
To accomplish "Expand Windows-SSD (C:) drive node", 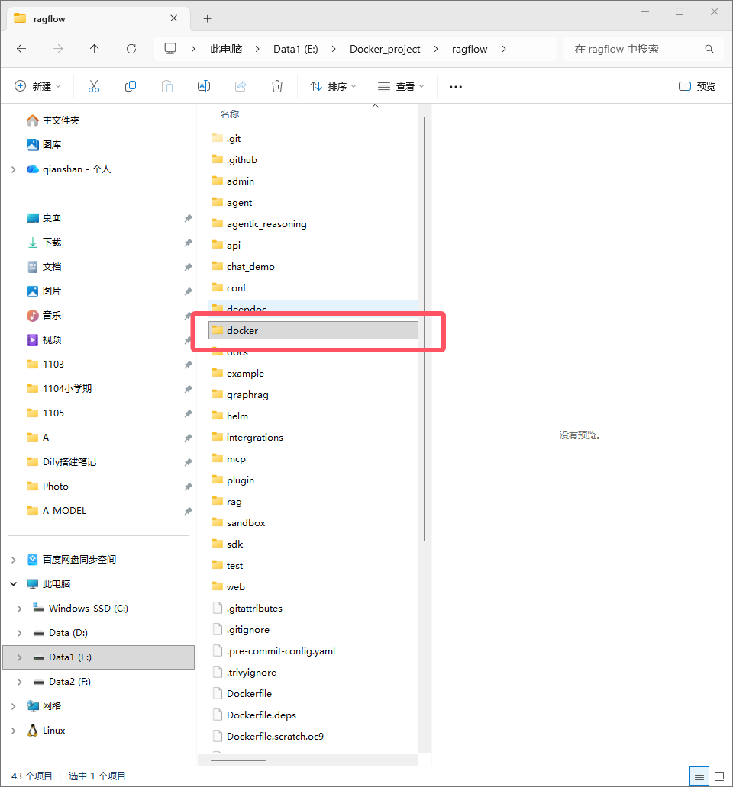I will coord(20,609).
